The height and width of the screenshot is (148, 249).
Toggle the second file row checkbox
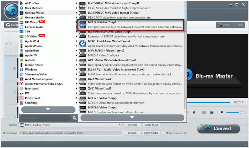[x=14, y=93]
